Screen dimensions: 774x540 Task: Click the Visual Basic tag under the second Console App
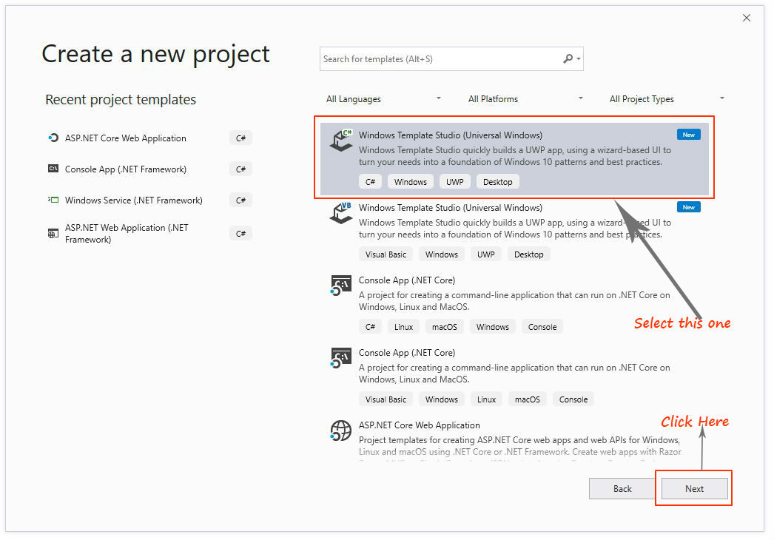coord(386,399)
